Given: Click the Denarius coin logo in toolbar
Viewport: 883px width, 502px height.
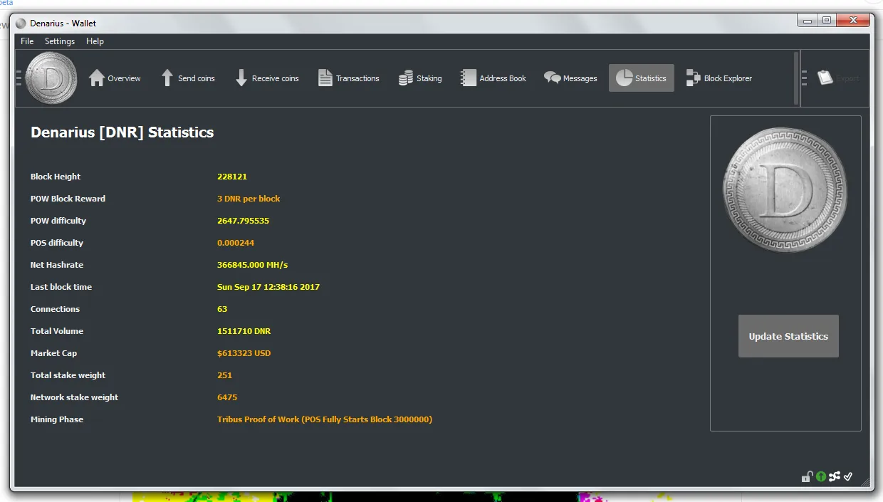Looking at the screenshot, I should click(51, 78).
